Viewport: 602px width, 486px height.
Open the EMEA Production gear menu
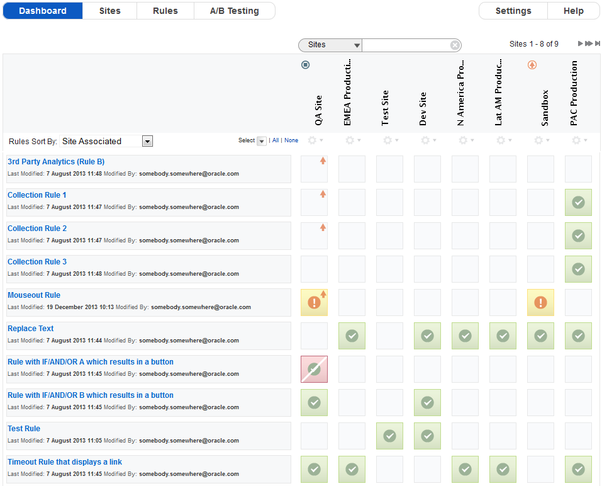coord(354,140)
